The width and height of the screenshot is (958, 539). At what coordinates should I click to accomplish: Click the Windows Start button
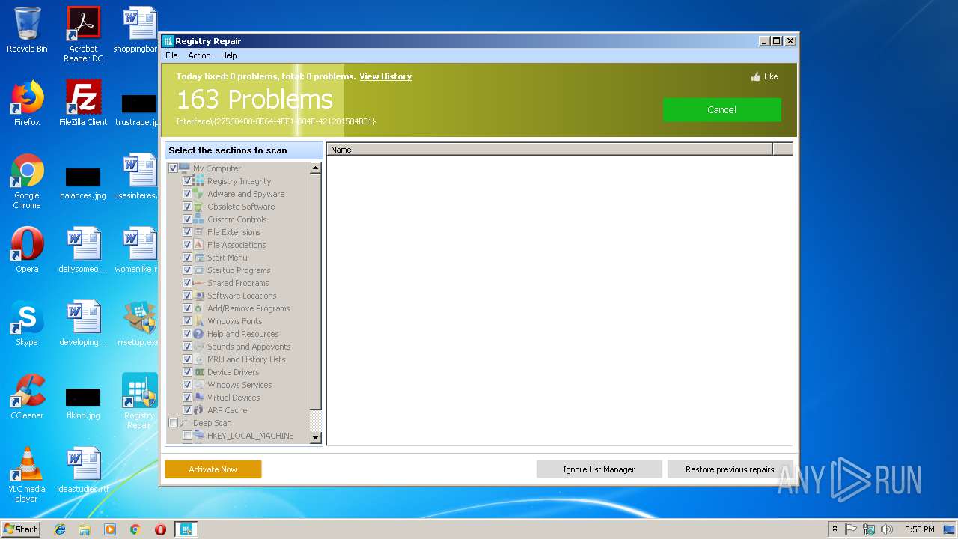21,529
